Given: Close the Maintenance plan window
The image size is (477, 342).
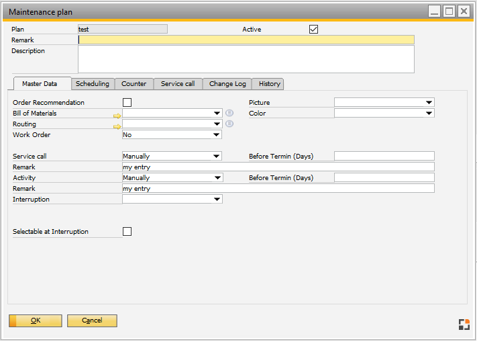Looking at the screenshot, I should pyautogui.click(x=463, y=11).
